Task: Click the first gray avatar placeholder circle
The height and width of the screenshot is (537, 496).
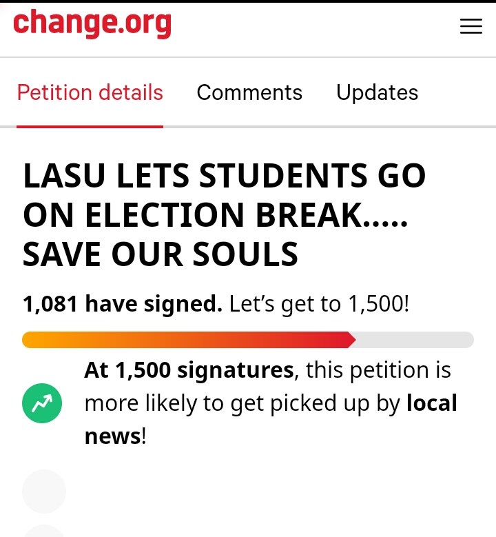Action: (x=44, y=491)
